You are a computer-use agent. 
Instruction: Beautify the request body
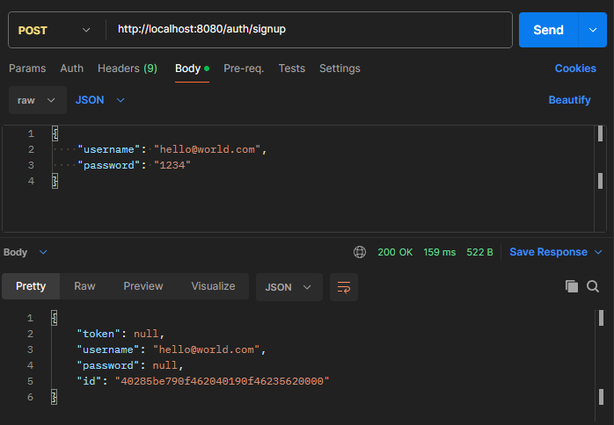(569, 100)
